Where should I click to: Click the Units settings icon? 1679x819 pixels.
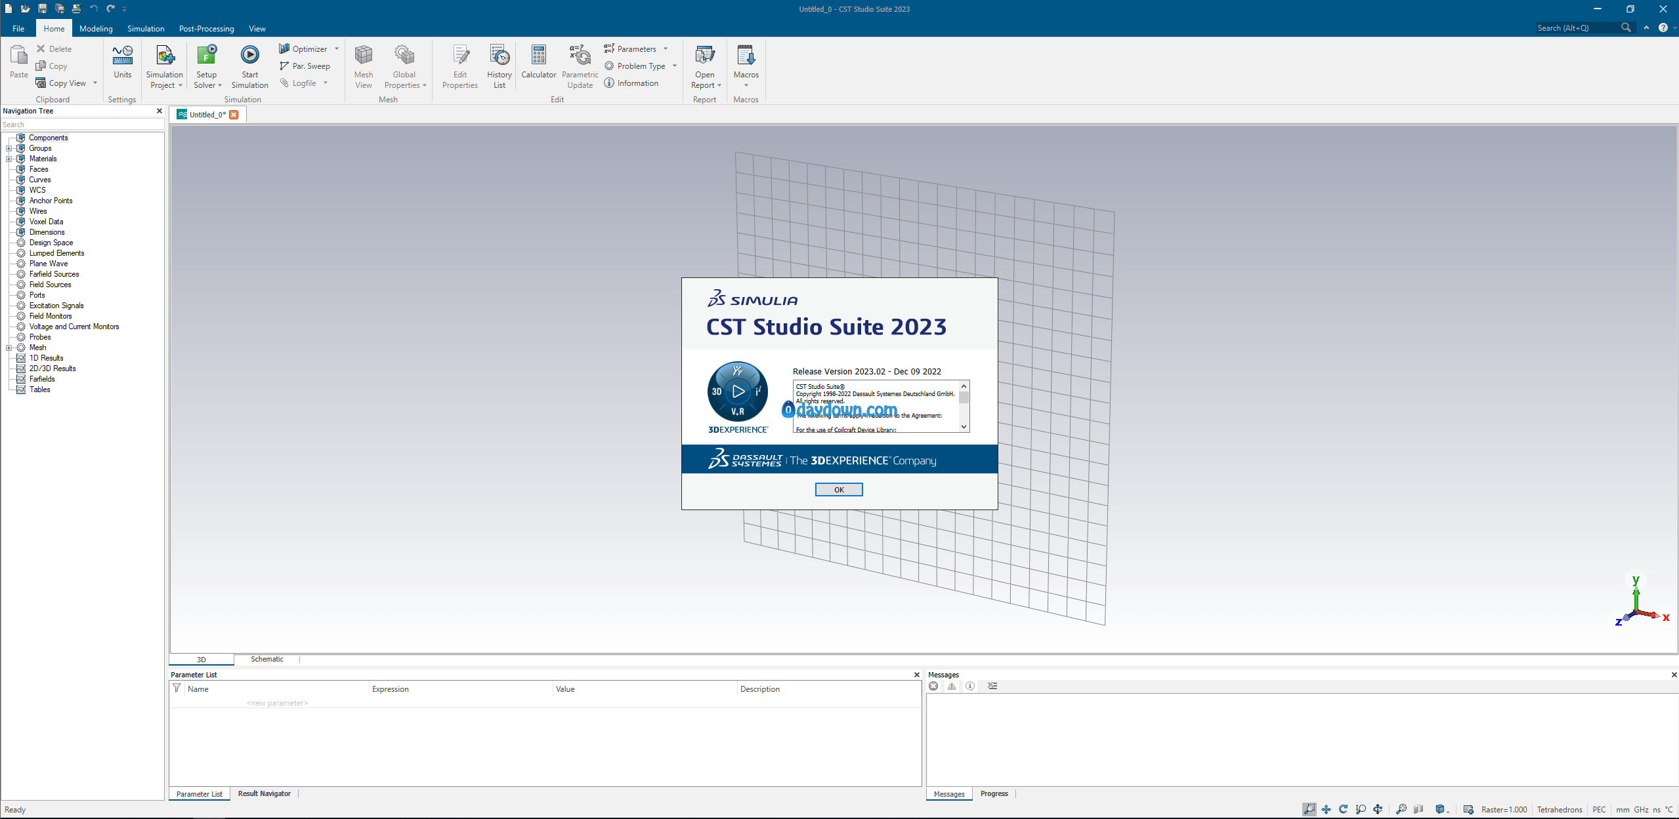(x=122, y=55)
